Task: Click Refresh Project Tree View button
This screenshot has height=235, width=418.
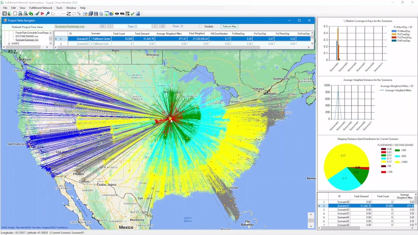Action: coord(27,27)
